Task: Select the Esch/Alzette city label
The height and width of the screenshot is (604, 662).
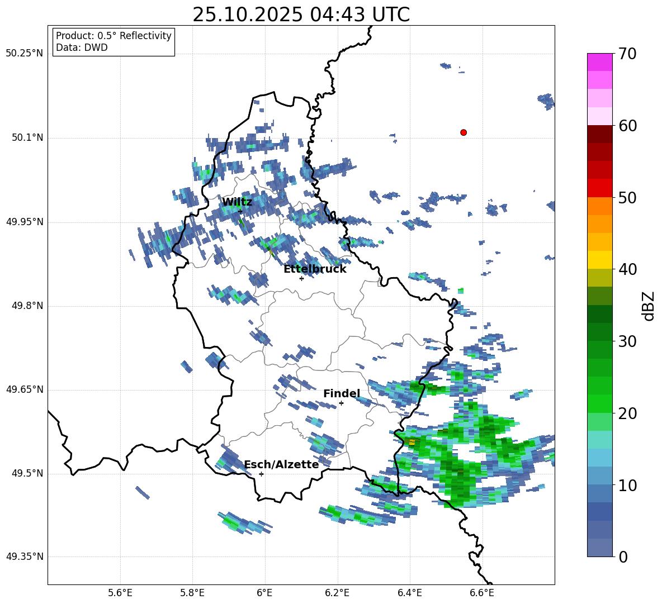Action: click(x=281, y=465)
